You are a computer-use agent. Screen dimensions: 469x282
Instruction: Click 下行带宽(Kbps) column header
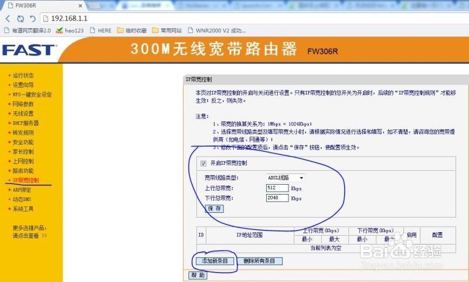point(376,230)
